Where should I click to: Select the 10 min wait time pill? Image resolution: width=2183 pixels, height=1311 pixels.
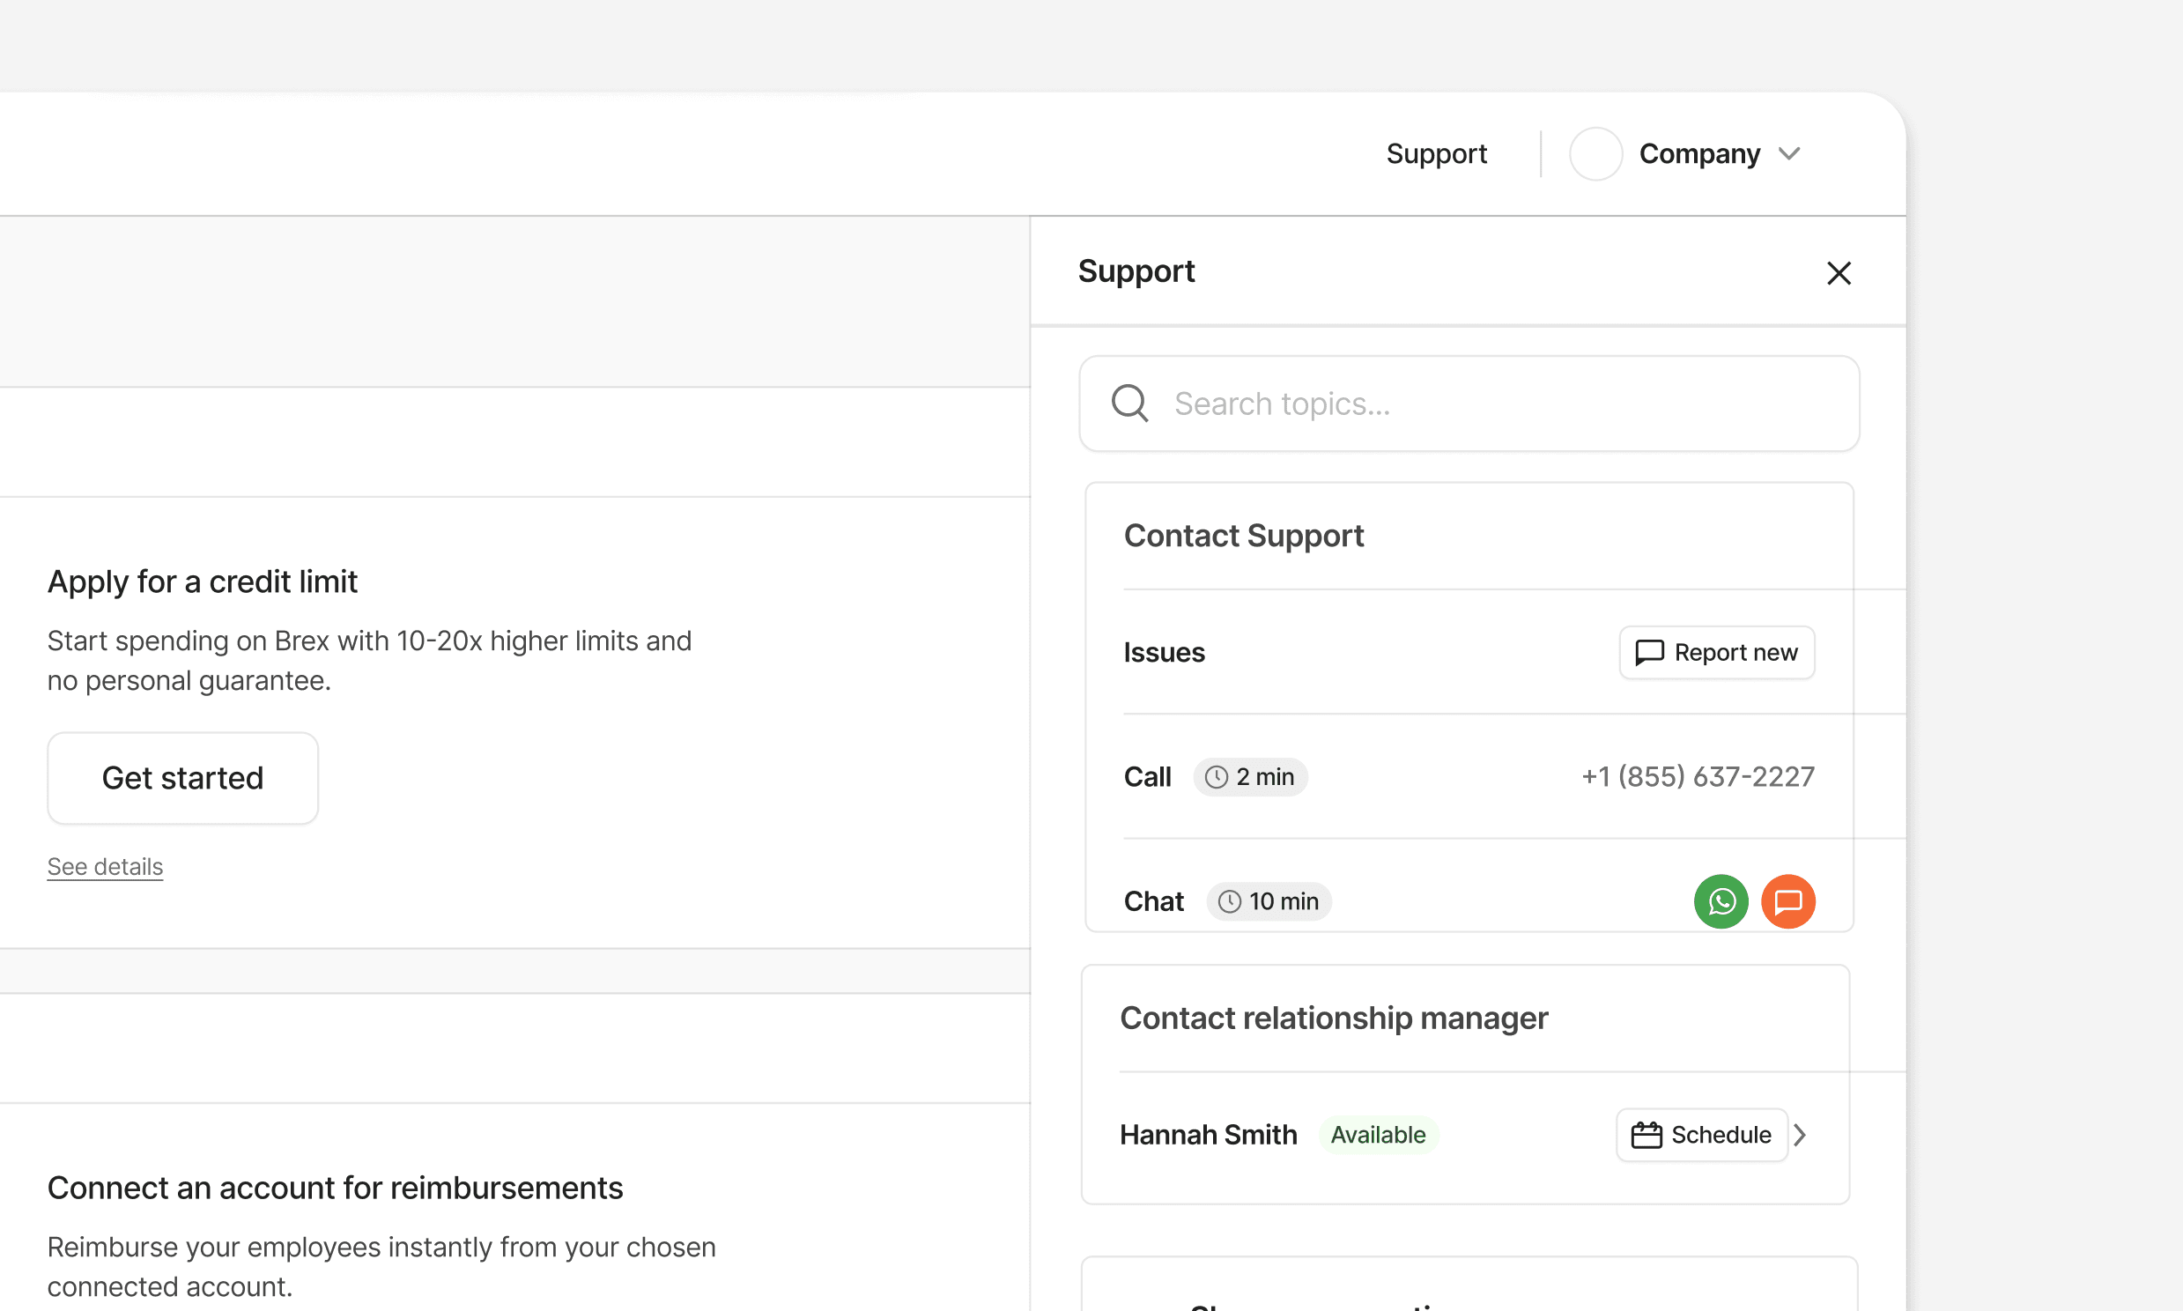[x=1268, y=901]
